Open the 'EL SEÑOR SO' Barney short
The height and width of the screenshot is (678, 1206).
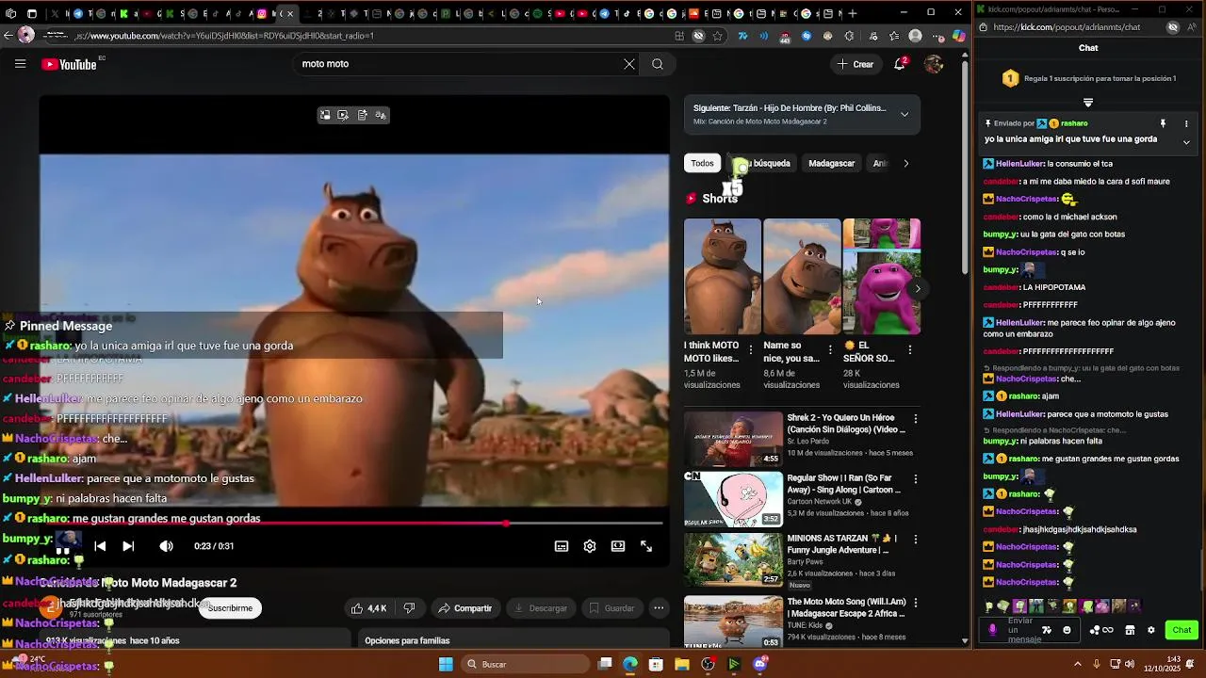tap(881, 277)
